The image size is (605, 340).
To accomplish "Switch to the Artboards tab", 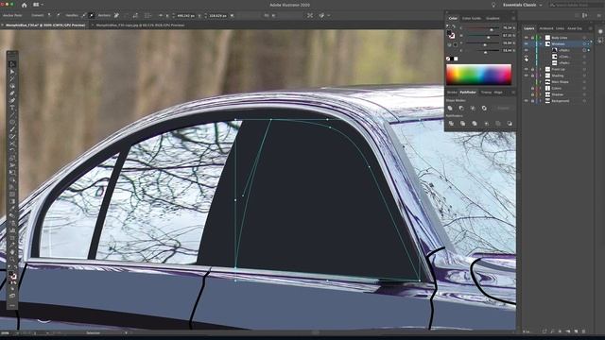I will tap(546, 28).
